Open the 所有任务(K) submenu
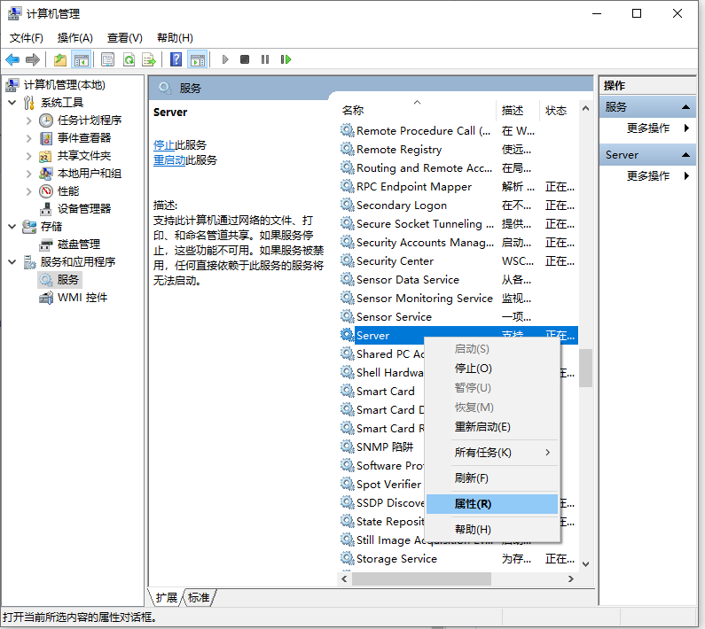The height and width of the screenshot is (629, 705). tap(482, 453)
